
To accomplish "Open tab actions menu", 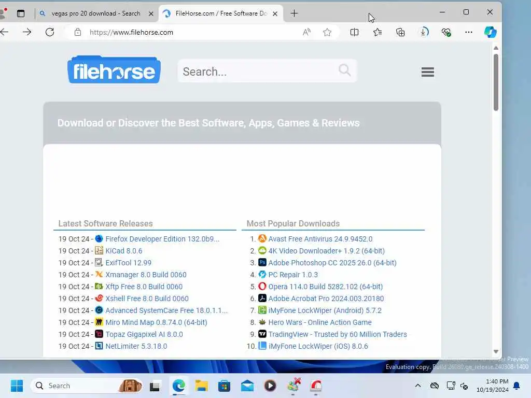I will [21, 13].
